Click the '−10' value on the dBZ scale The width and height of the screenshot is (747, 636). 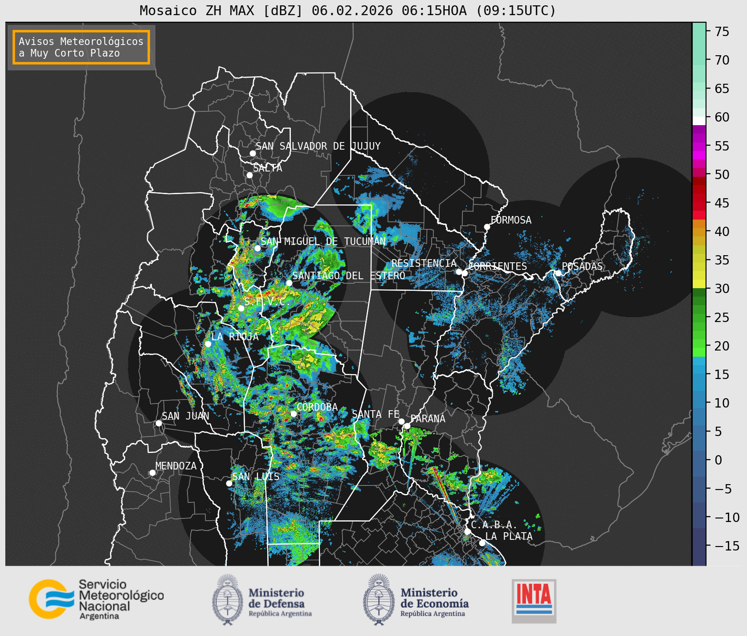coord(727,518)
